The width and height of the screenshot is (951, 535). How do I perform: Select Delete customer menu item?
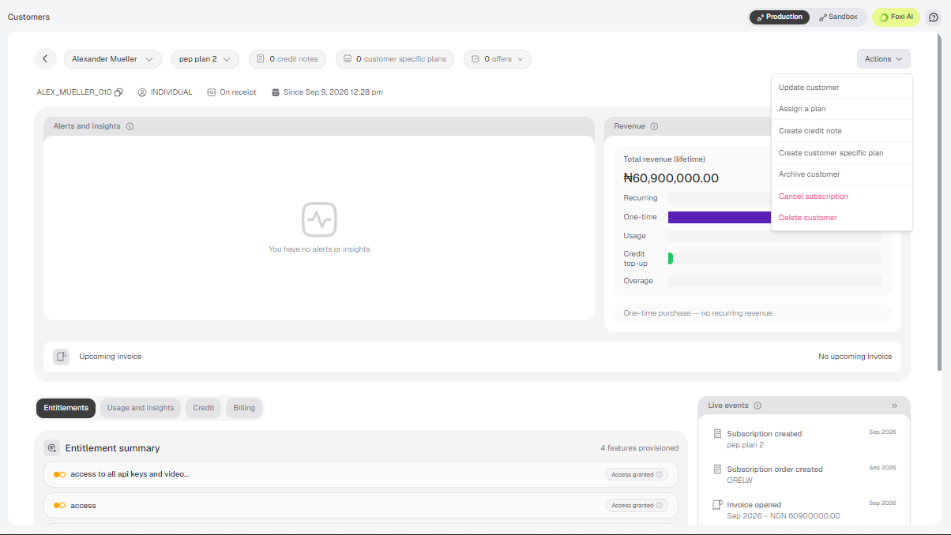coord(842,218)
